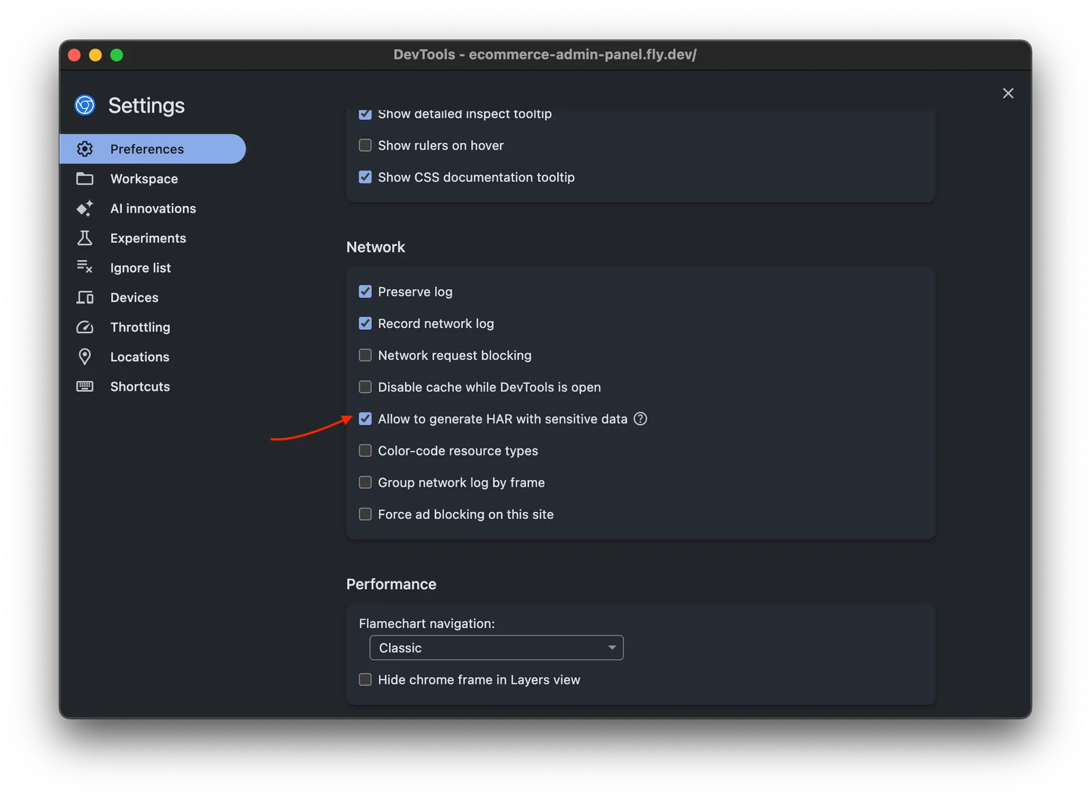Check Hide chrome frame in Layers view
The image size is (1091, 797).
click(365, 679)
